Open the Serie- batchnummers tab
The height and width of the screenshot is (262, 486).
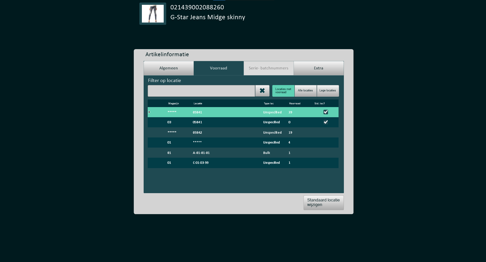coord(269,68)
